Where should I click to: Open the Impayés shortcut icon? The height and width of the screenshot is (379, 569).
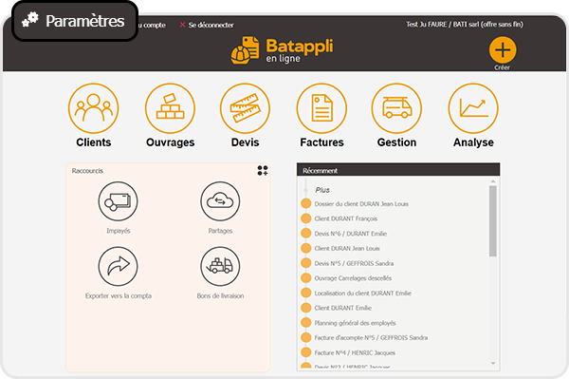click(118, 201)
